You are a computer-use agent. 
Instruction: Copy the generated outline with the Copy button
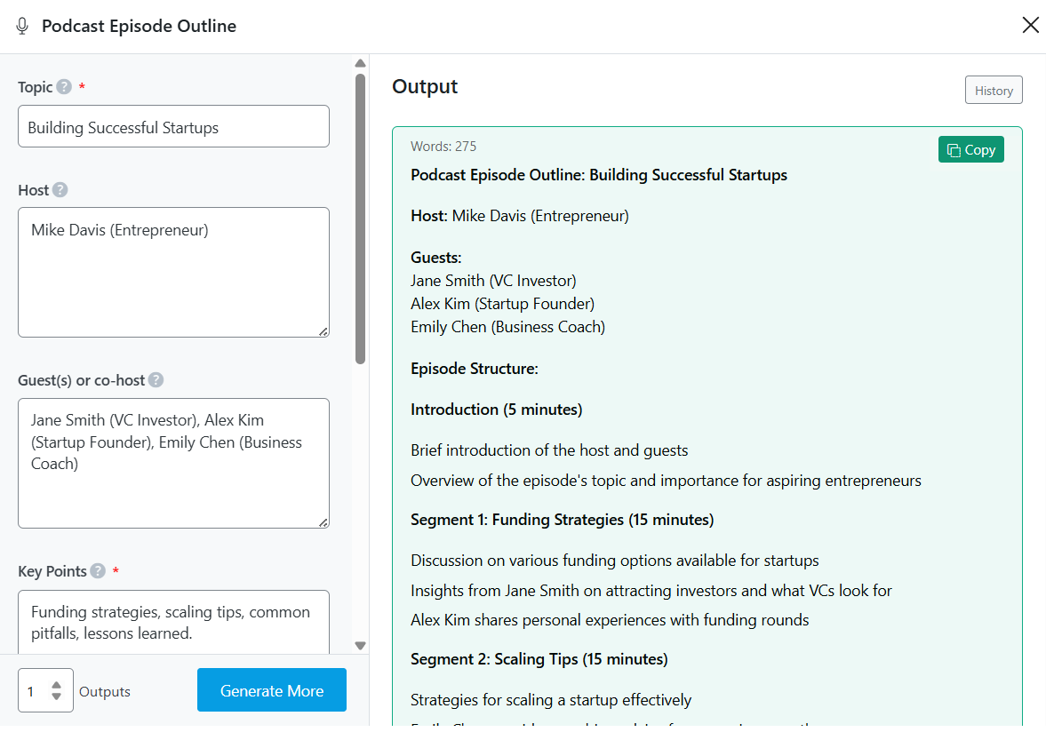(x=970, y=150)
